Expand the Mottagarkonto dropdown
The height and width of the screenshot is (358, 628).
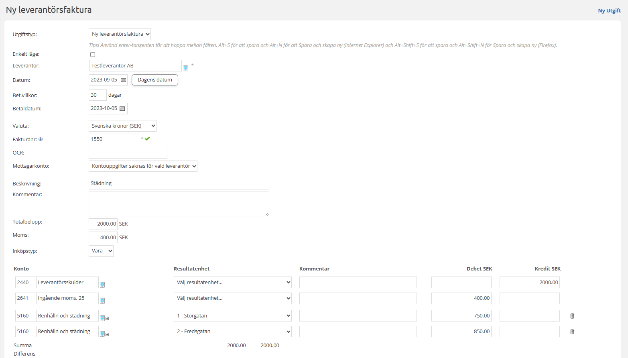tap(143, 166)
